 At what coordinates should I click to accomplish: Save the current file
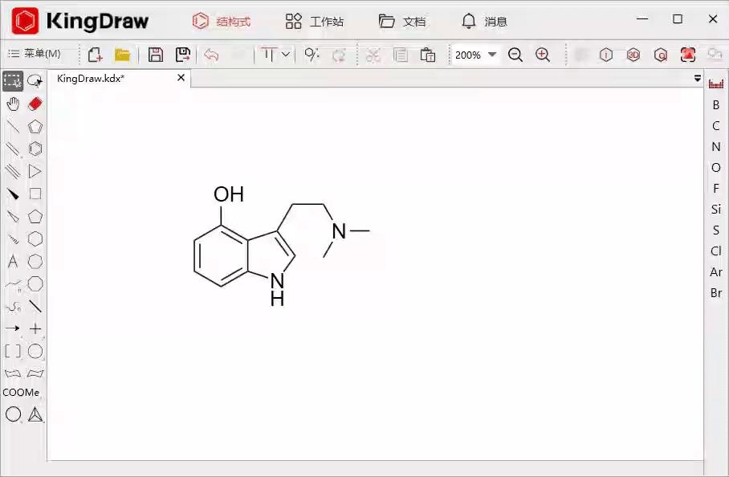[156, 55]
